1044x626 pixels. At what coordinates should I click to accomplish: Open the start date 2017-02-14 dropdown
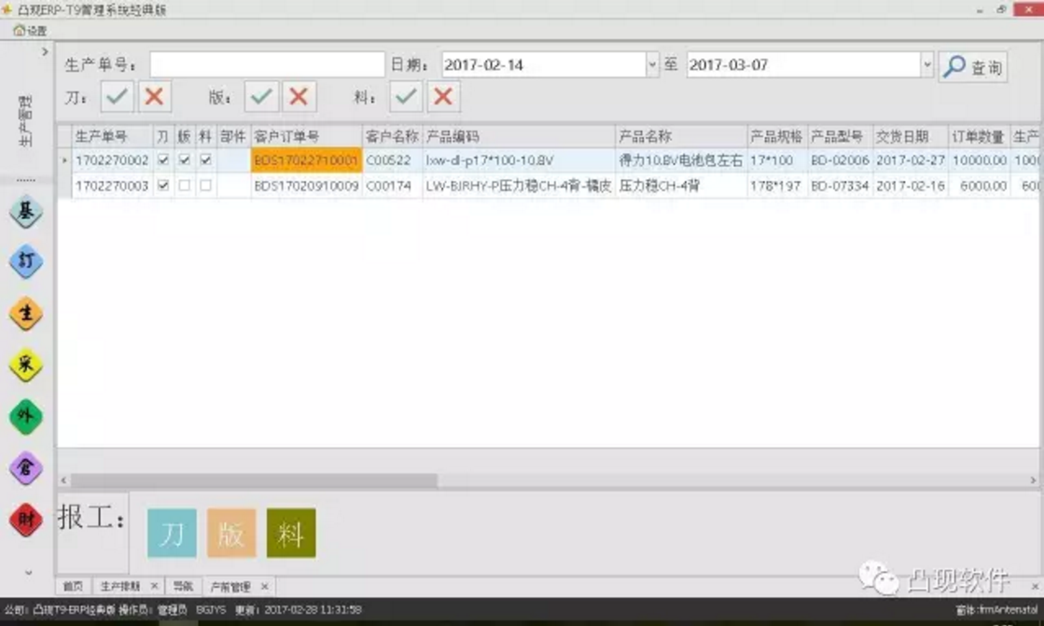coord(652,65)
